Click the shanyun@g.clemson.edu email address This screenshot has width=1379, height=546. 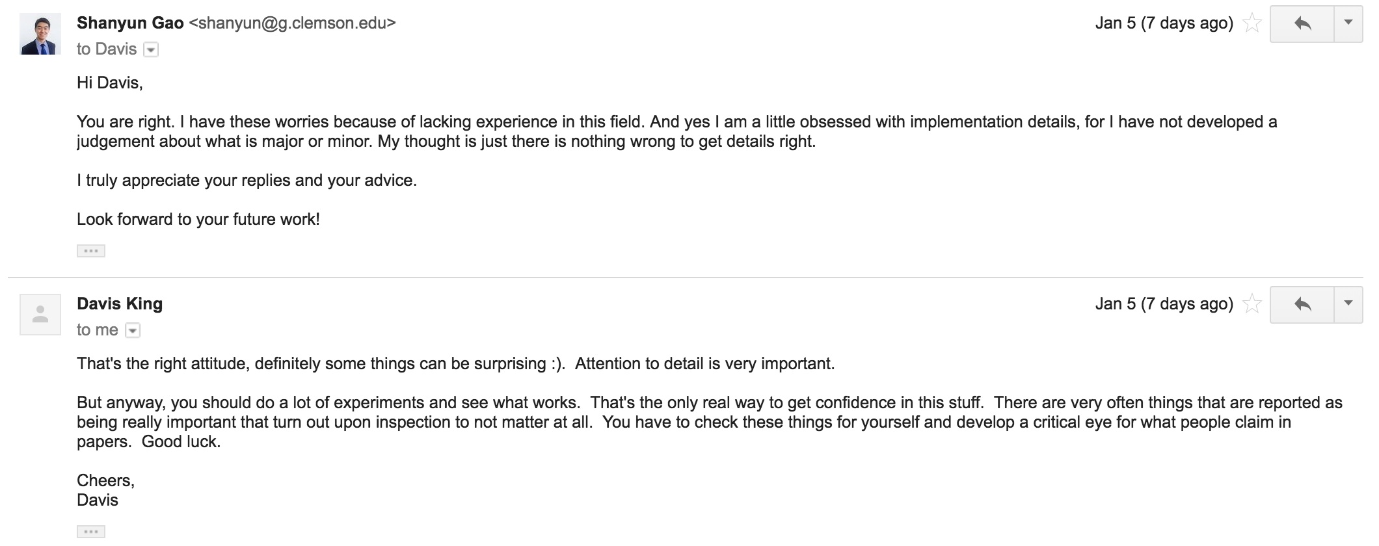292,23
